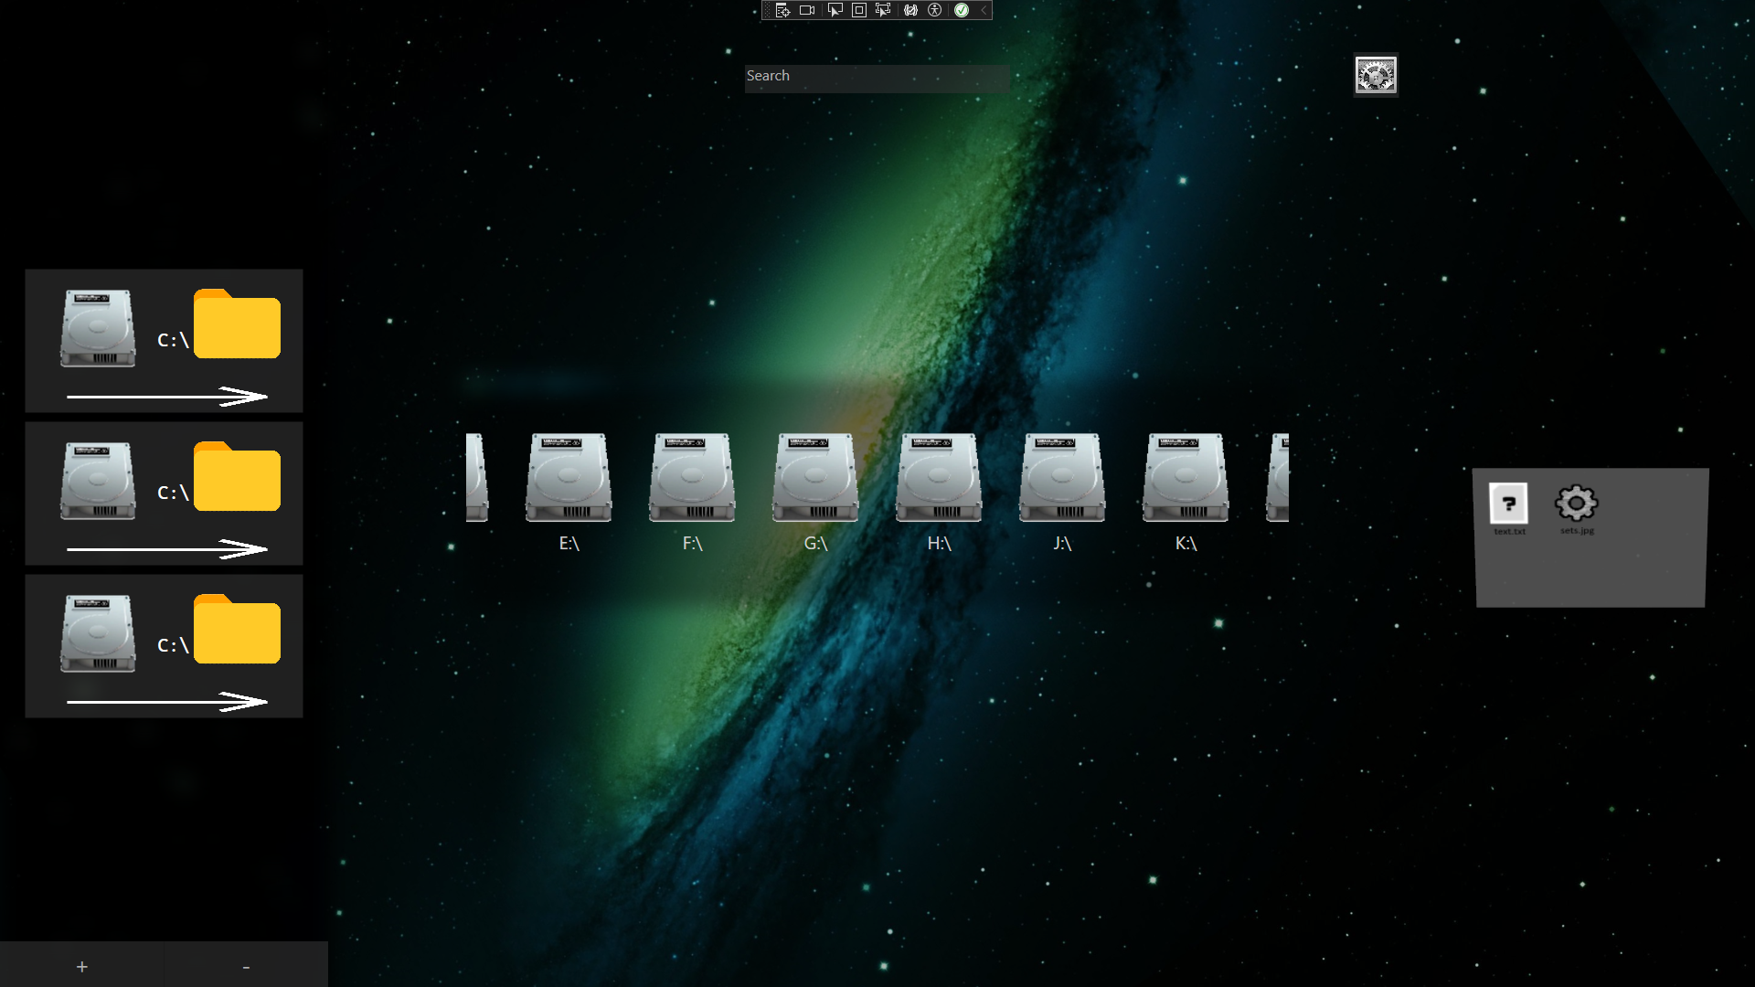
Task: Click the video camera live preview icon
Action: pyautogui.click(x=807, y=10)
